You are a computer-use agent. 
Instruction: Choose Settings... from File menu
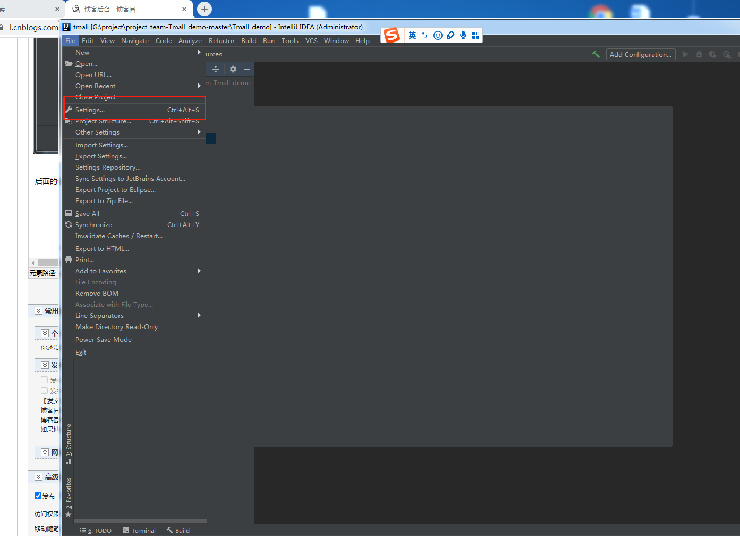coord(134,110)
